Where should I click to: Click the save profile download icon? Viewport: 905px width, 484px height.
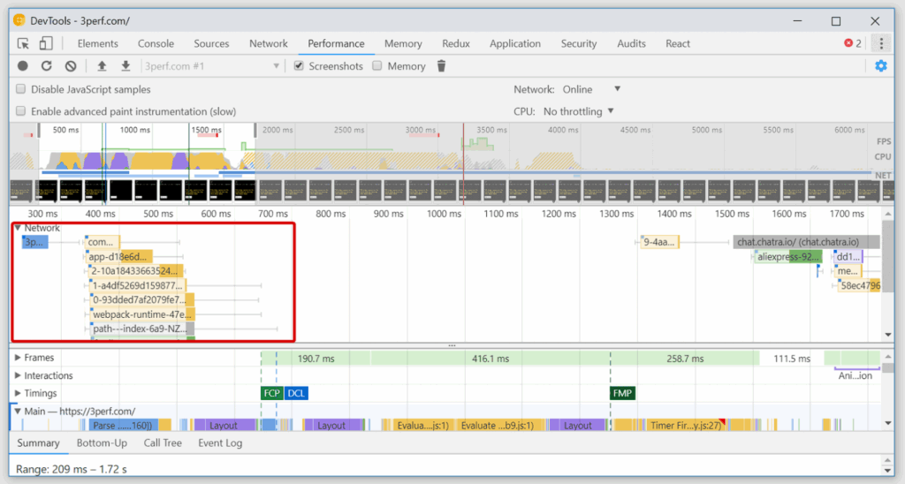pos(125,66)
